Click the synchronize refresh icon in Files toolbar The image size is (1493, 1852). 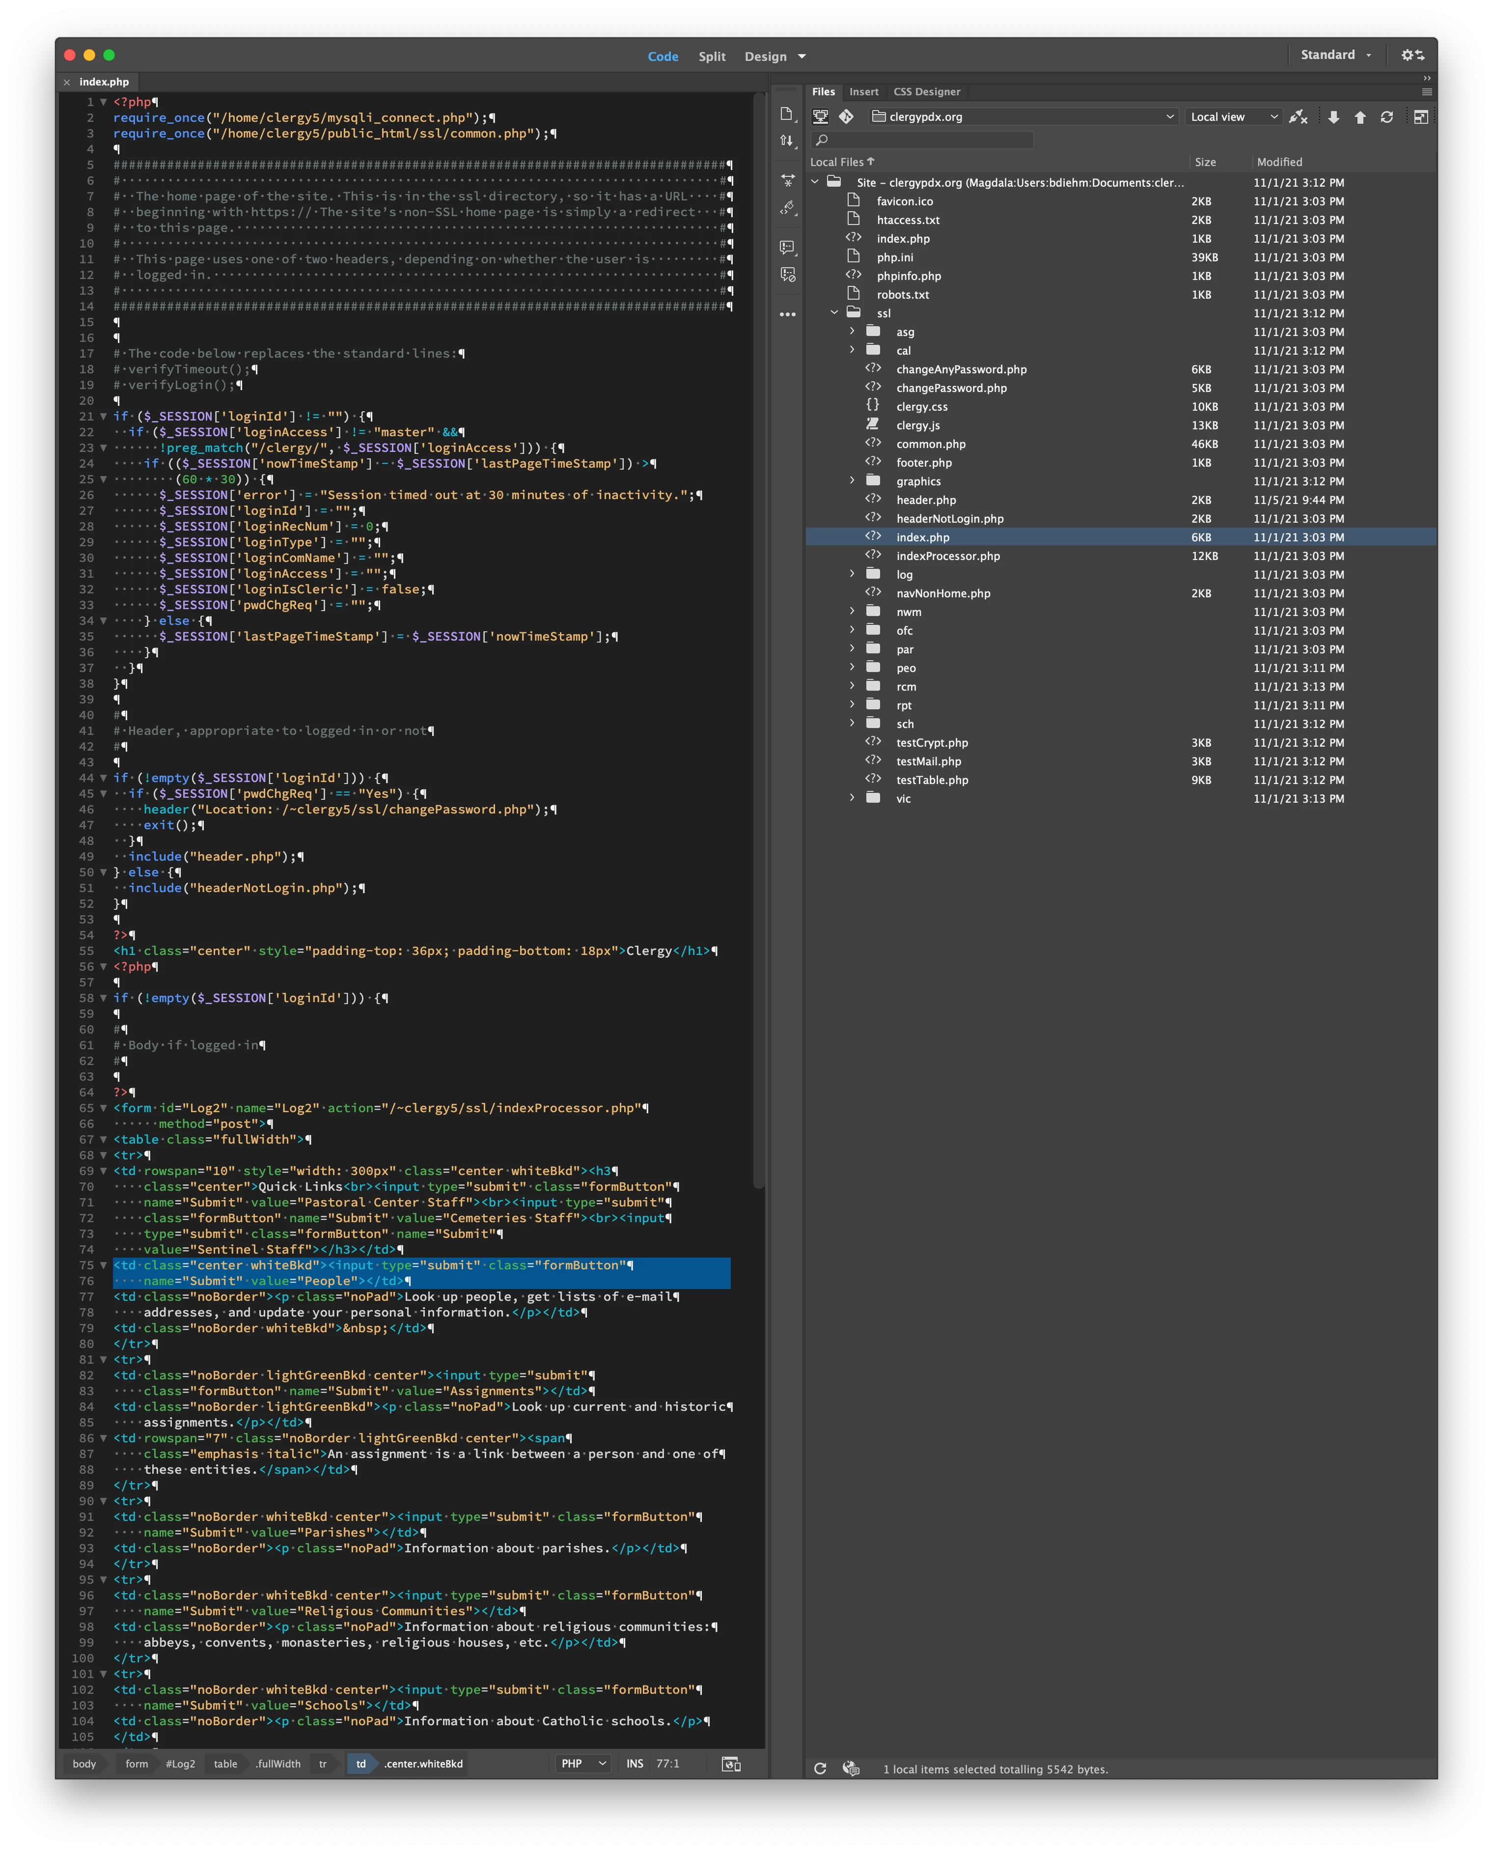click(1386, 117)
